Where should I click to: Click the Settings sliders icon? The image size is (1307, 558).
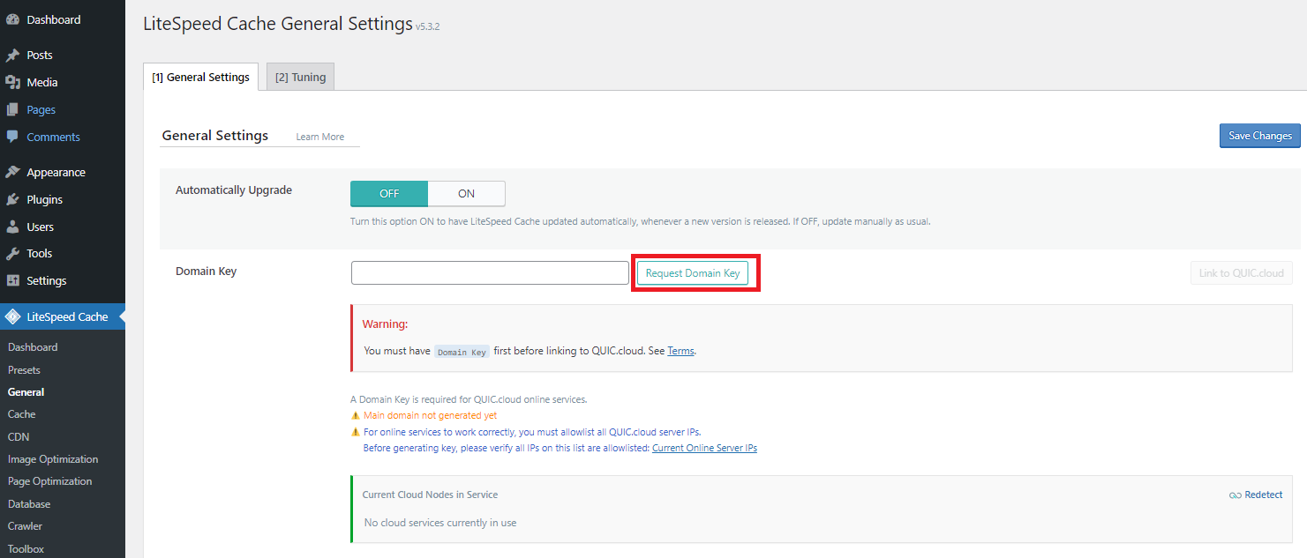12,280
